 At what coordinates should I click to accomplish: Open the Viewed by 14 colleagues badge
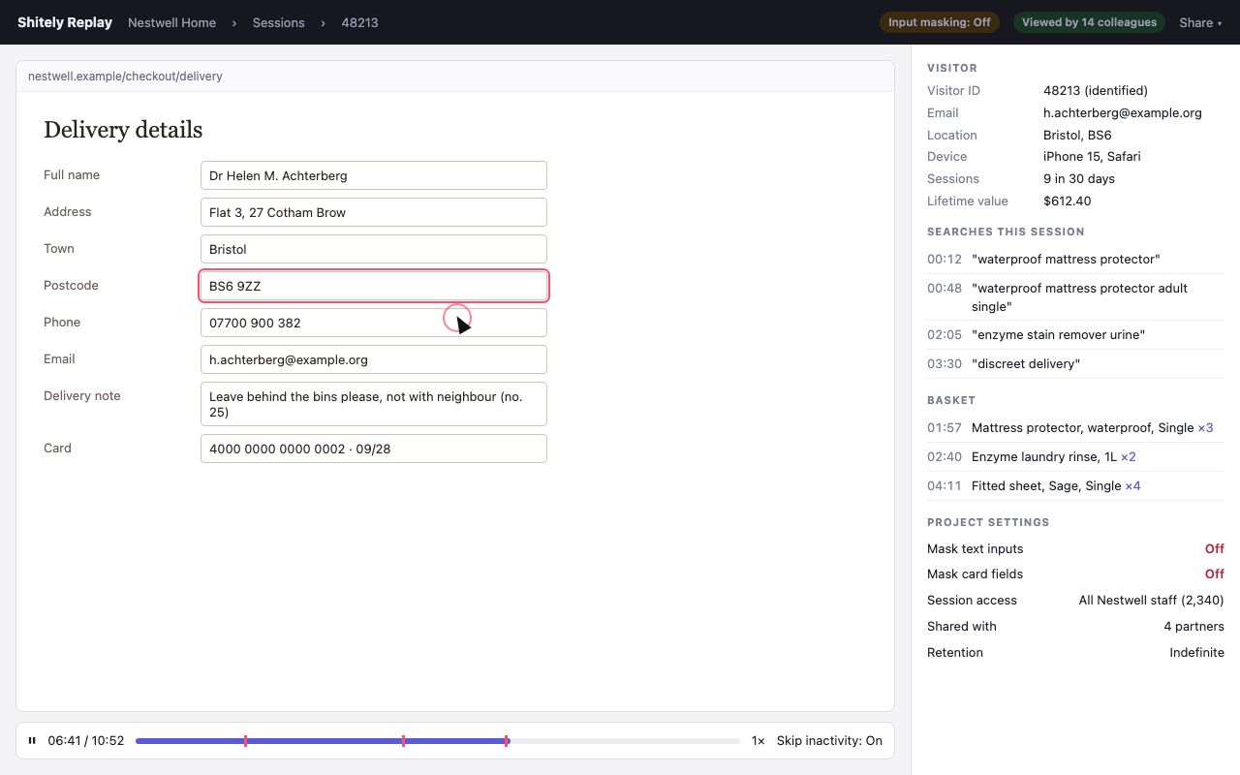[x=1089, y=22]
